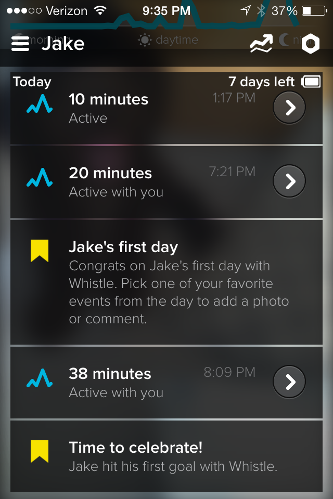The height and width of the screenshot is (499, 333).
Task: Tap the Bluetooth icon in status bar
Action: 261,10
